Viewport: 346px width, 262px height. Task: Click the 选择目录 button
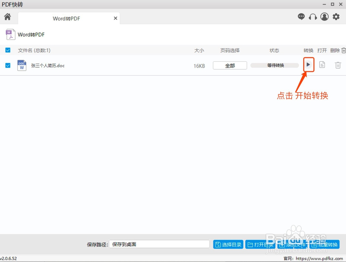[228, 244]
